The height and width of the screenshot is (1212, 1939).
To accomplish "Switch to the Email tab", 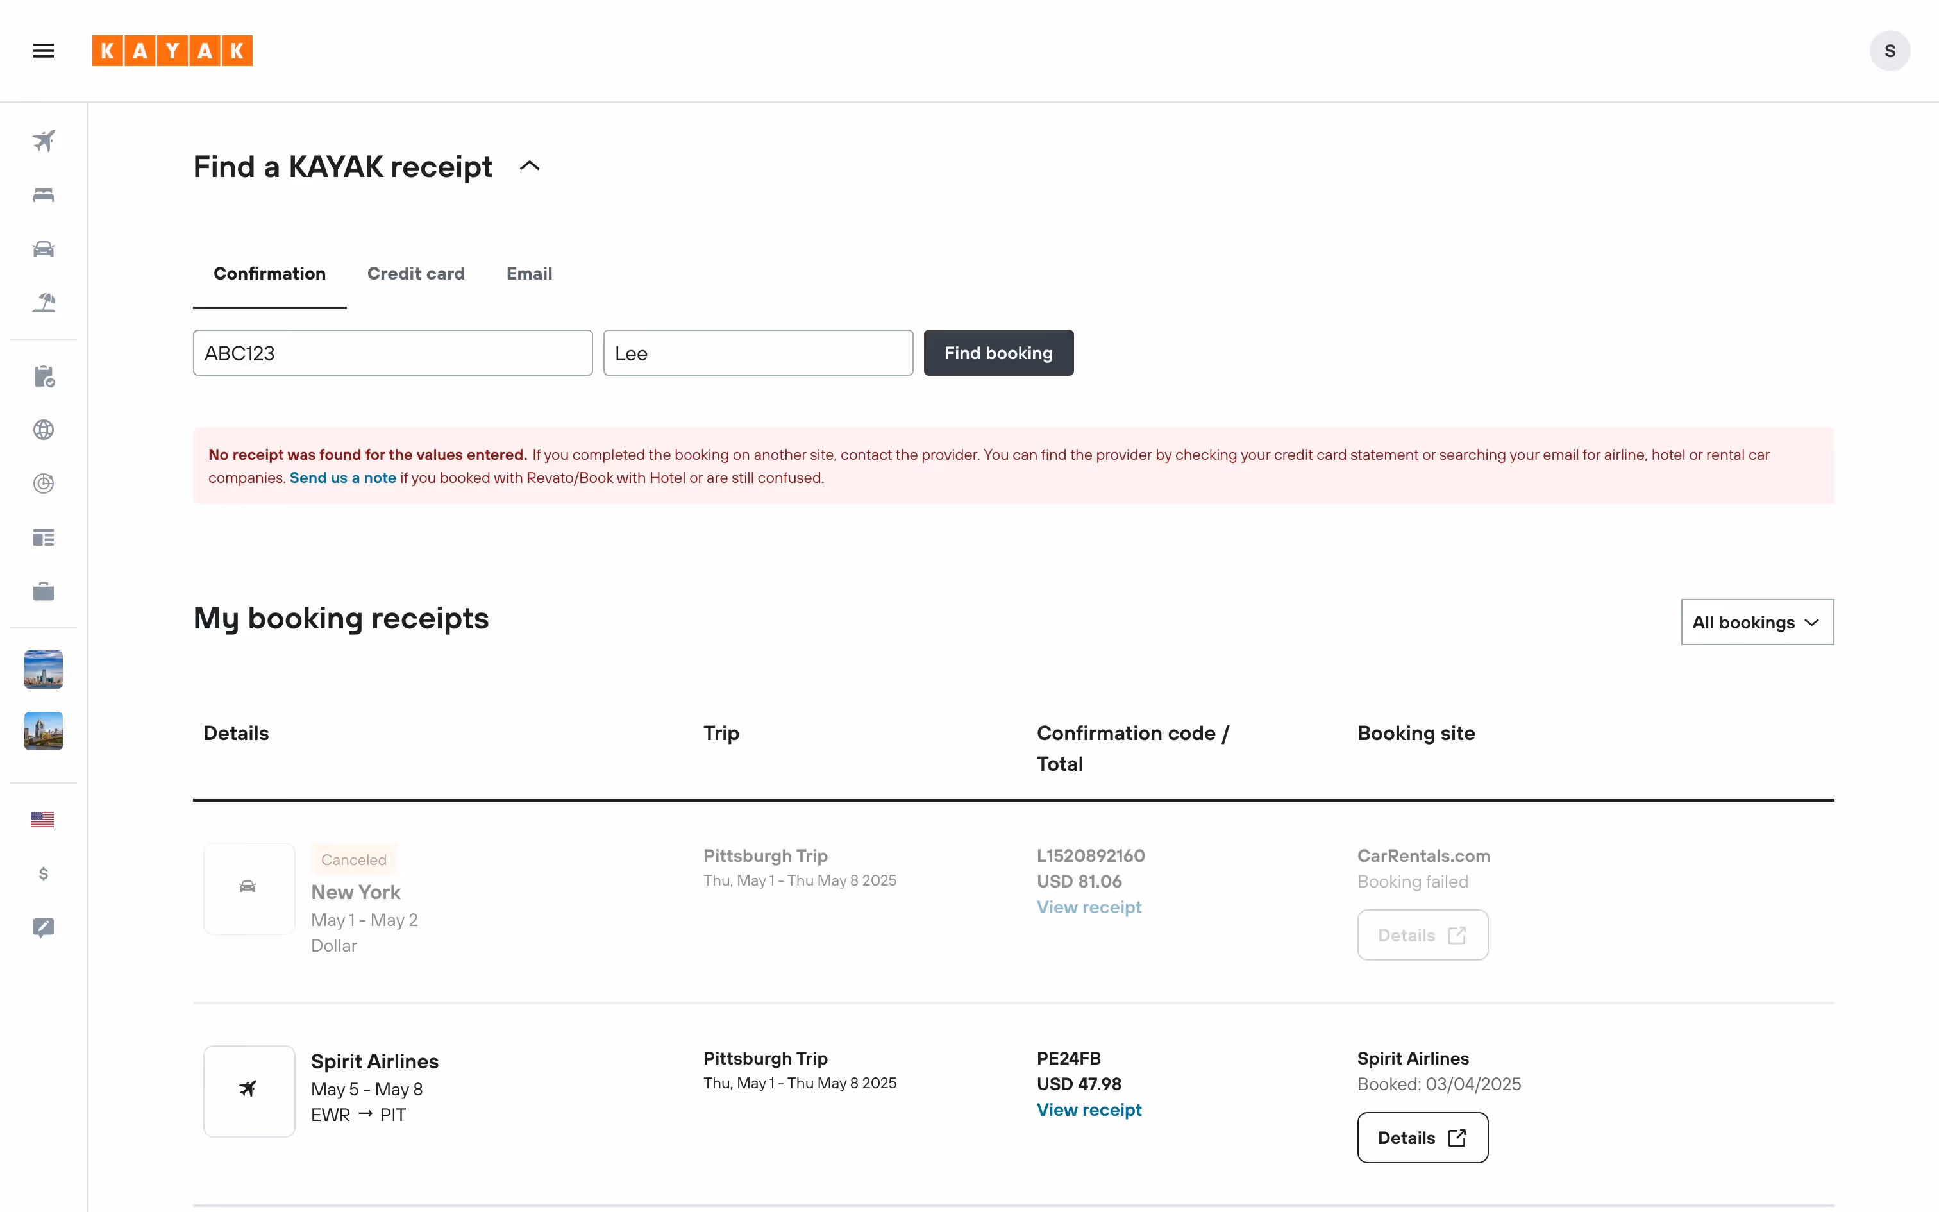I will pyautogui.click(x=529, y=274).
